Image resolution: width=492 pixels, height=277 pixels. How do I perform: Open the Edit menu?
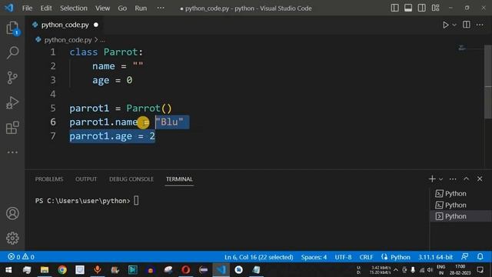click(x=46, y=8)
